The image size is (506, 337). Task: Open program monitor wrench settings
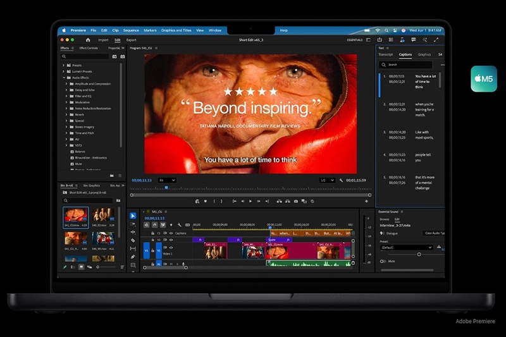pos(341,180)
